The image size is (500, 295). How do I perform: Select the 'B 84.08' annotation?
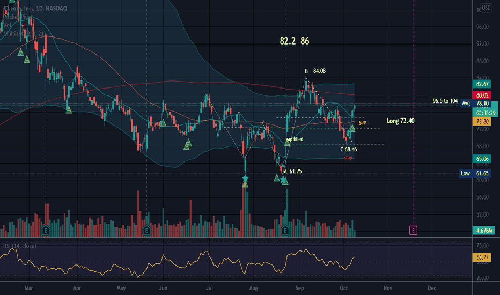point(315,71)
